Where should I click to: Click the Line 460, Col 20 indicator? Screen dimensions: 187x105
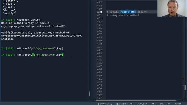(x=142, y=104)
